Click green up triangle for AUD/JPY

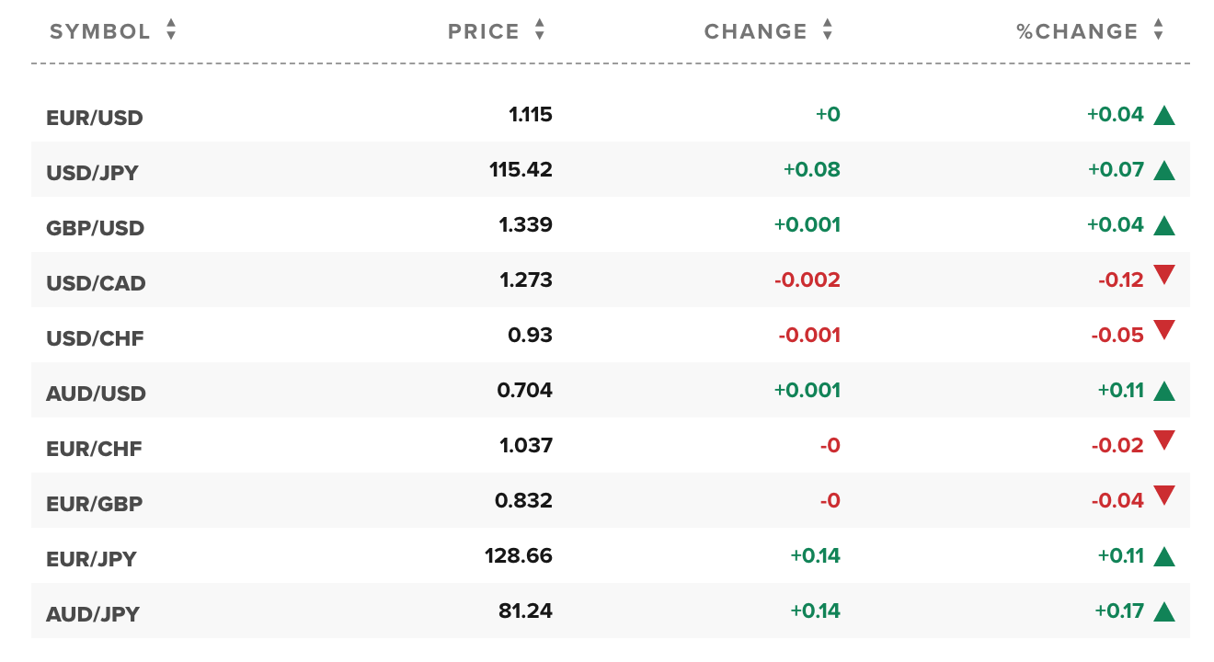(x=1164, y=611)
